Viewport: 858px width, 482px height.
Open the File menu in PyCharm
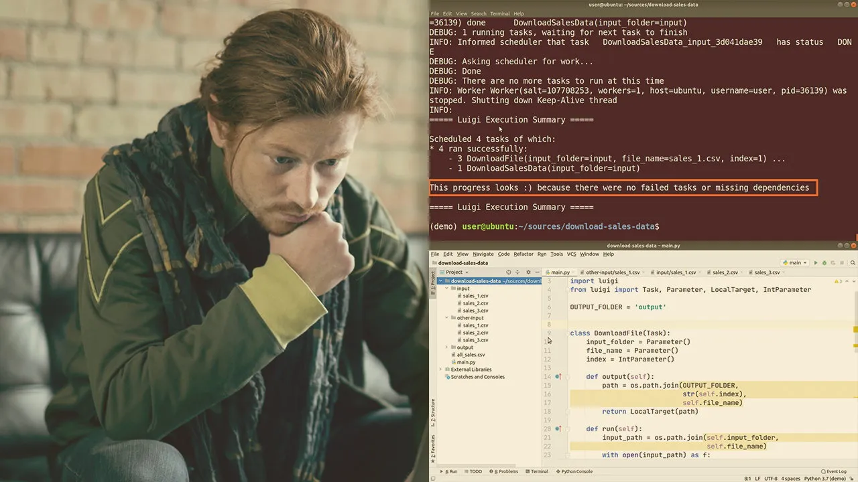[435, 254]
